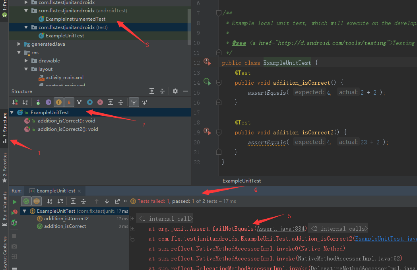
Task: Sort test results by duration
Action: tap(60, 201)
